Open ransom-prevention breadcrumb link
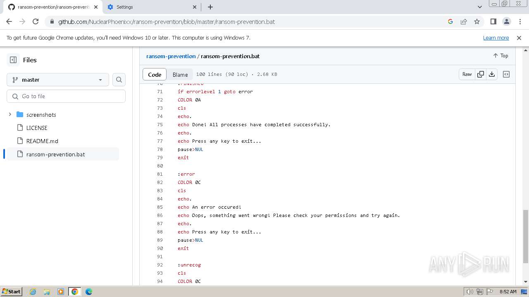 pyautogui.click(x=171, y=56)
